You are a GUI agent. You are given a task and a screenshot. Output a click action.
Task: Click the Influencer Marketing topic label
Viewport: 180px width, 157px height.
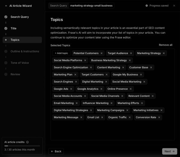(95, 103)
